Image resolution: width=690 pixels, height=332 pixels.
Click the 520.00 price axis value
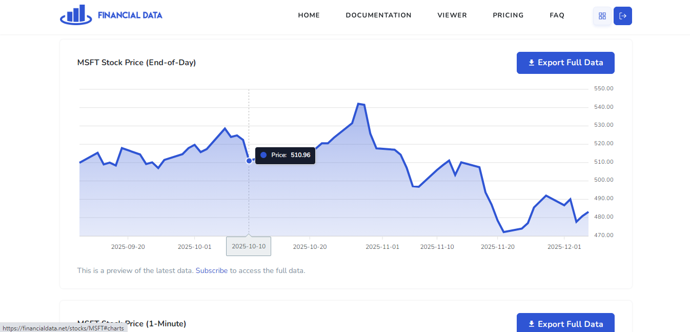[604, 144]
